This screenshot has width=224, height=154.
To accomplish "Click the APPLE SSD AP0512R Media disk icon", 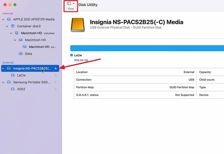I will tap(9, 19).
